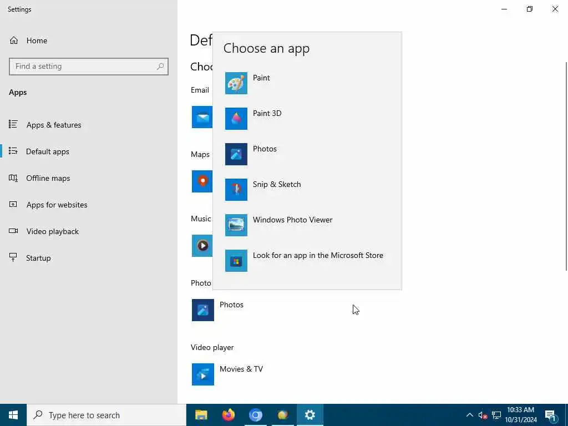Click Home label in sidebar
The height and width of the screenshot is (426, 568).
click(37, 40)
